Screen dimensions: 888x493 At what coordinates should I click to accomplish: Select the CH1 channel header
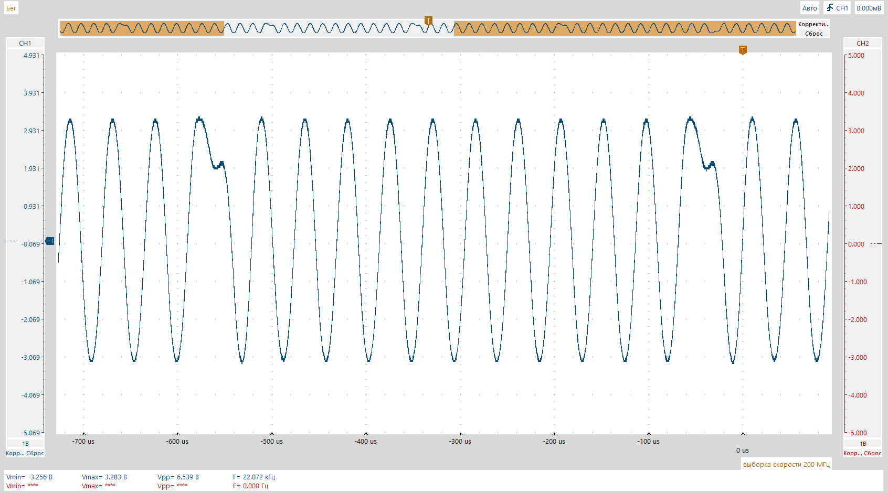25,43
